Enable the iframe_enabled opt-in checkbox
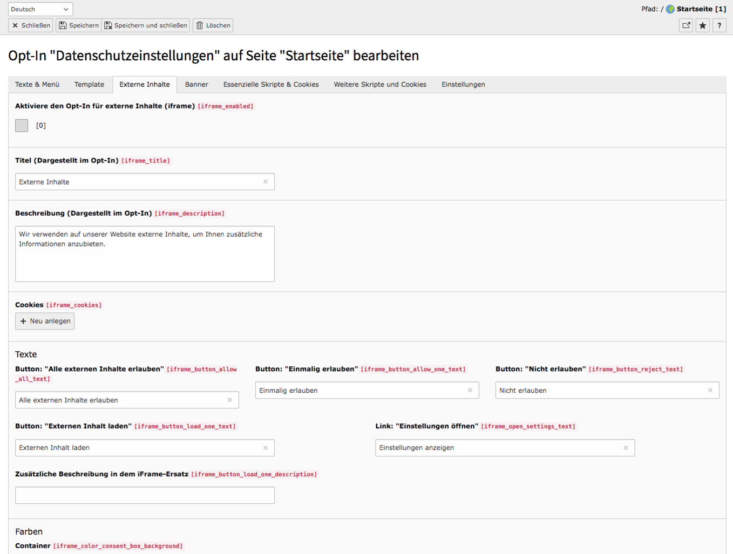The height and width of the screenshot is (554, 733). 21,125
